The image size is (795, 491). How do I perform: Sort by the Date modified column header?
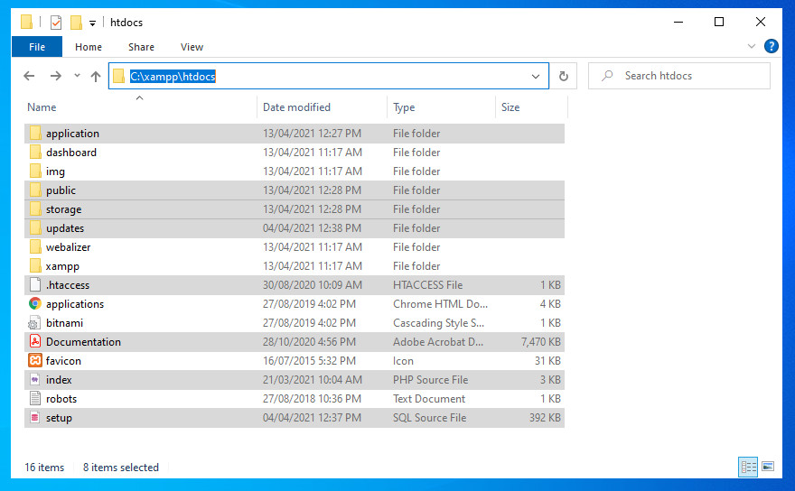(322, 107)
